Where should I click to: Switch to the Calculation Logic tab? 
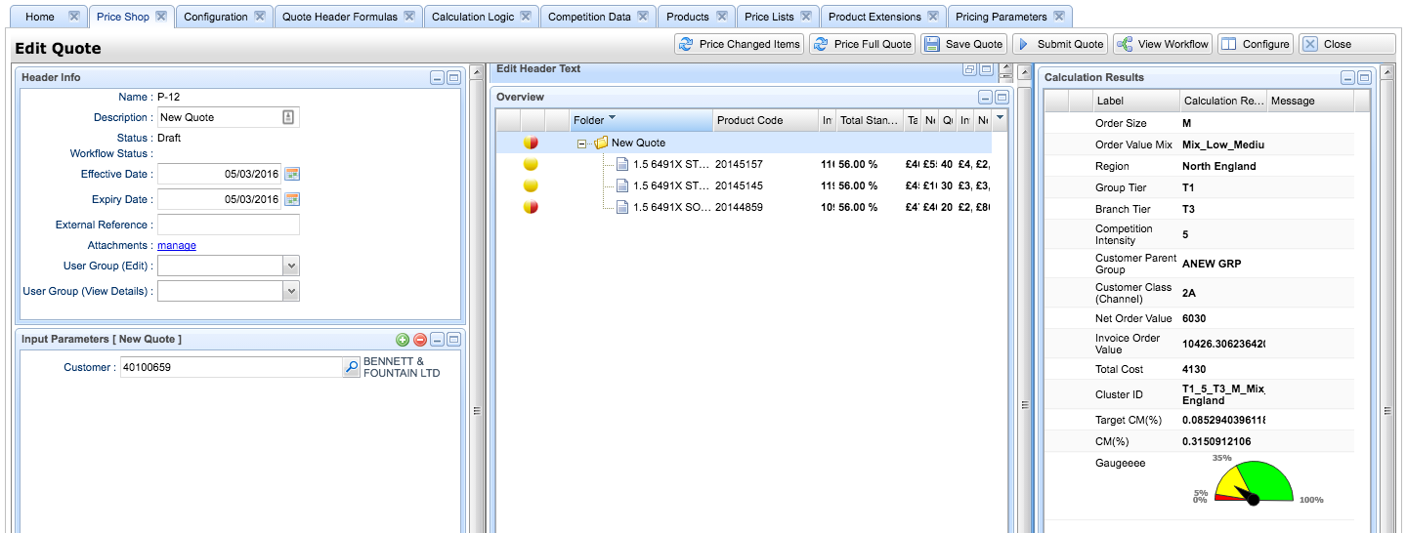coord(473,17)
